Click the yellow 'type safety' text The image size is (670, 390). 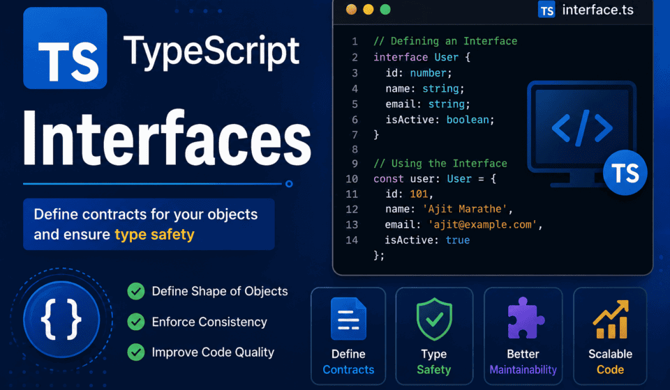[x=155, y=235]
